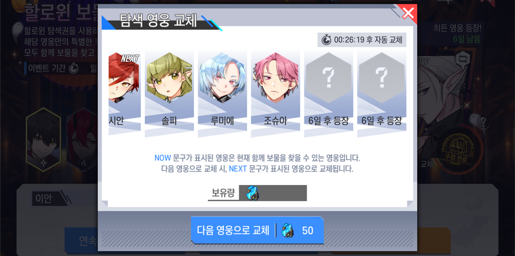The height and width of the screenshot is (256, 515).
Task: Click the 50 cost number on button
Action: tap(307, 230)
